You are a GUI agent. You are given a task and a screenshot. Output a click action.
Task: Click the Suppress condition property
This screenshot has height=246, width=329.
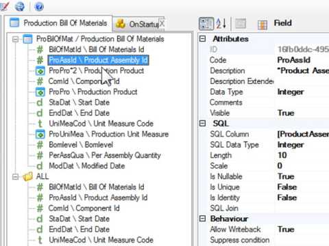pos(239,240)
